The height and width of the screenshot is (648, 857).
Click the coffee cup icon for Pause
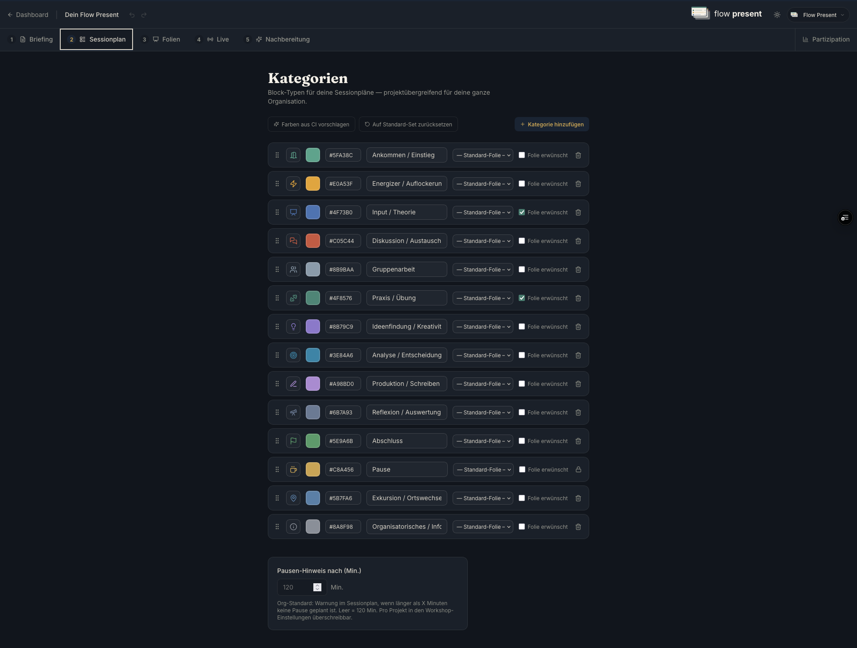(293, 469)
